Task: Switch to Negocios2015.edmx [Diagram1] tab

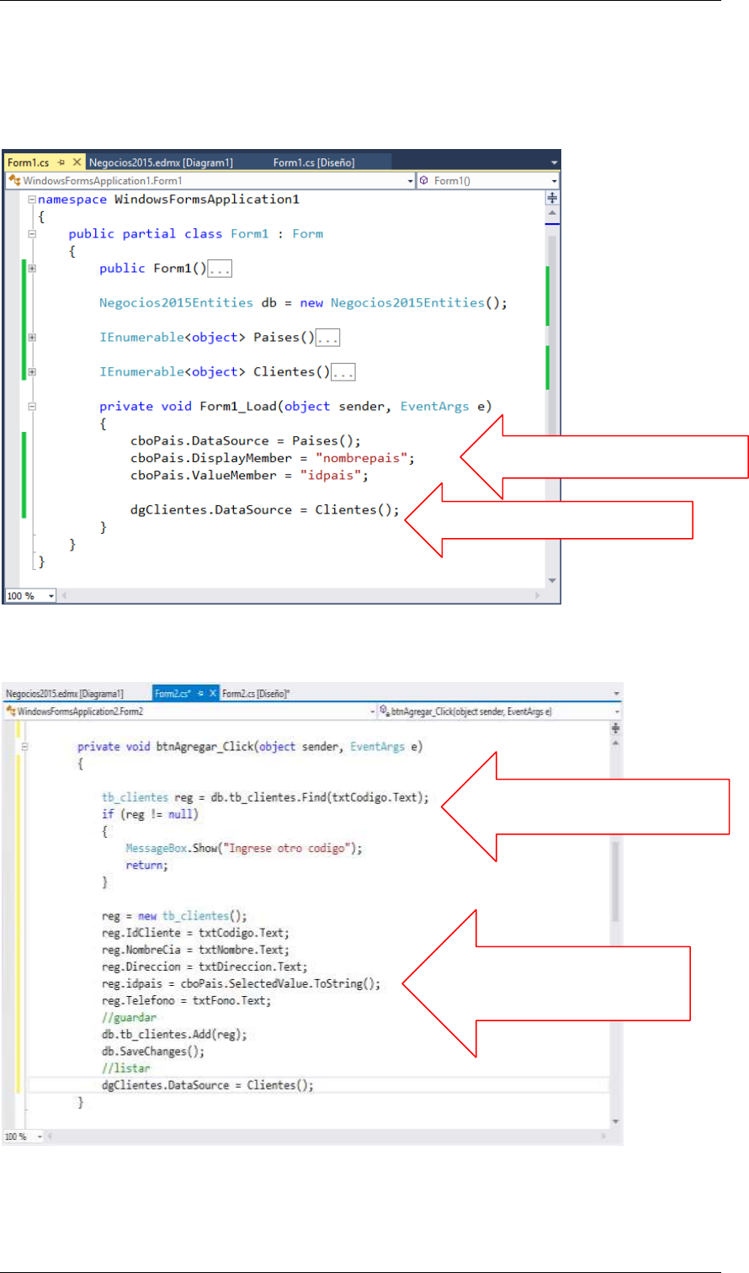Action: click(161, 162)
